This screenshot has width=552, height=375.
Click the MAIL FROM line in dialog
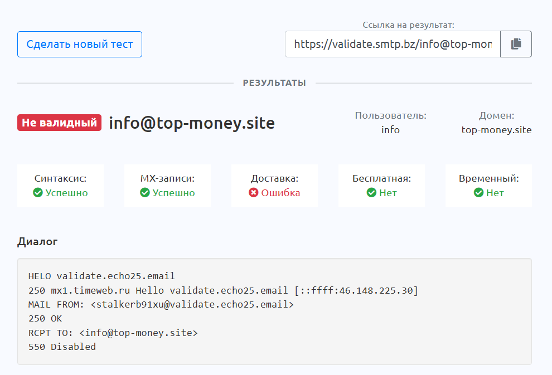[x=161, y=304]
